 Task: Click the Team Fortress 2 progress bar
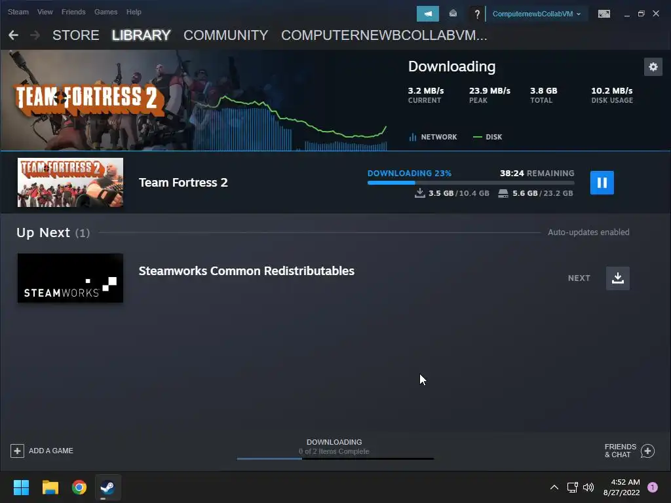(x=470, y=183)
